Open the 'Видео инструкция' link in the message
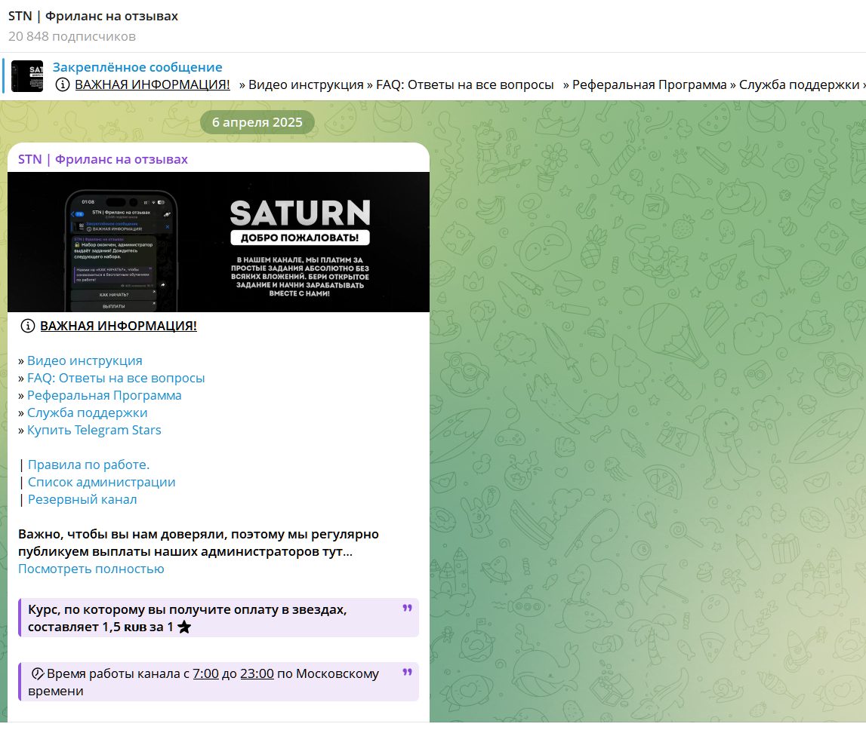866x733 pixels. point(85,360)
